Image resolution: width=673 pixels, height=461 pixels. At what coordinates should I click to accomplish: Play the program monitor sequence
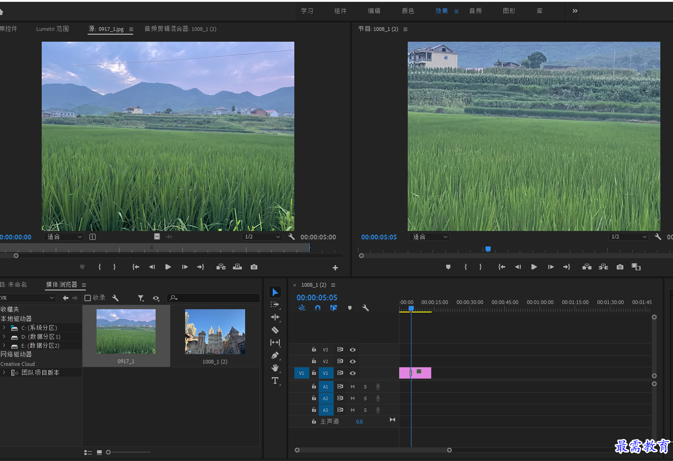click(x=534, y=267)
